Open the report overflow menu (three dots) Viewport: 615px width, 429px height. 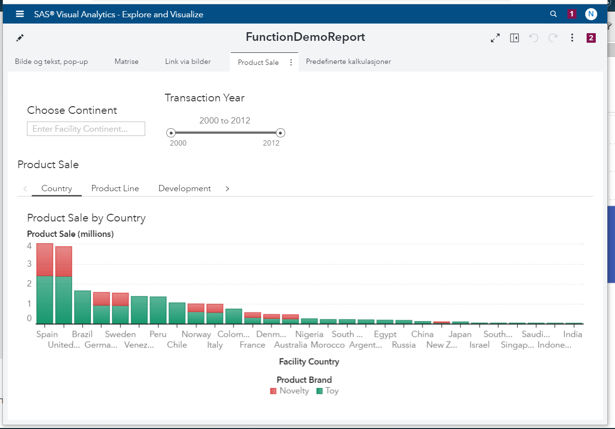(572, 37)
